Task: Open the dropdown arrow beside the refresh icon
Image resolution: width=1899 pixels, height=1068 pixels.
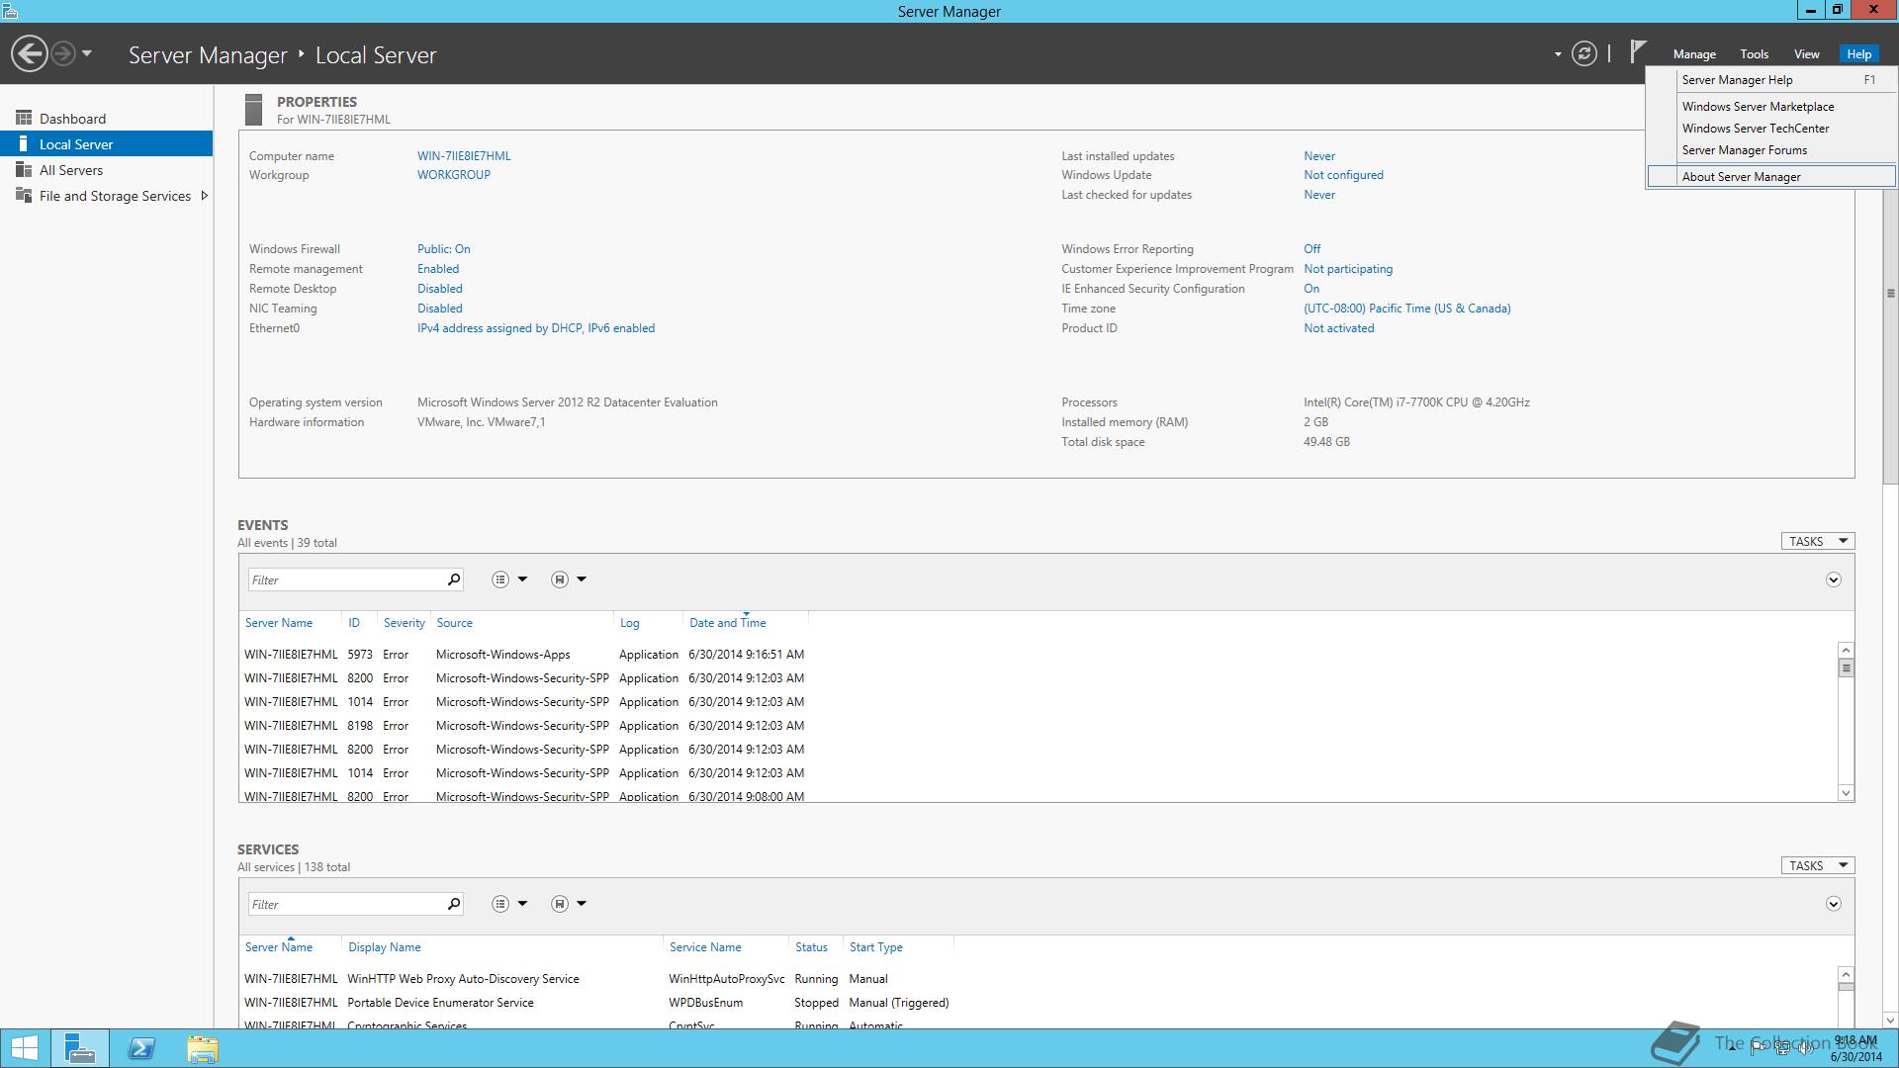Action: point(1558,54)
